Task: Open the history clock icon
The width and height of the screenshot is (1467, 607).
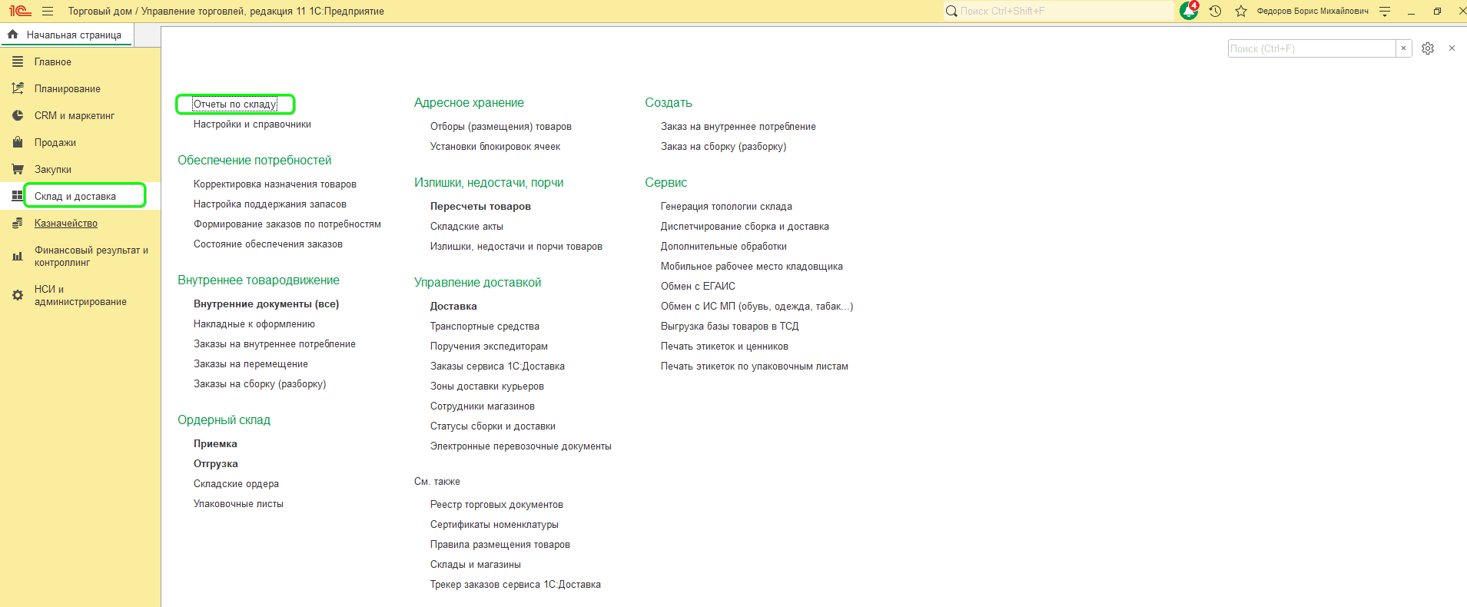Action: 1215,11
